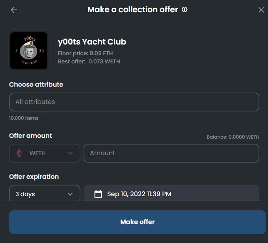This screenshot has height=243, width=268.
Task: Click the Sep 10, 2022 date field
Action: point(139,194)
